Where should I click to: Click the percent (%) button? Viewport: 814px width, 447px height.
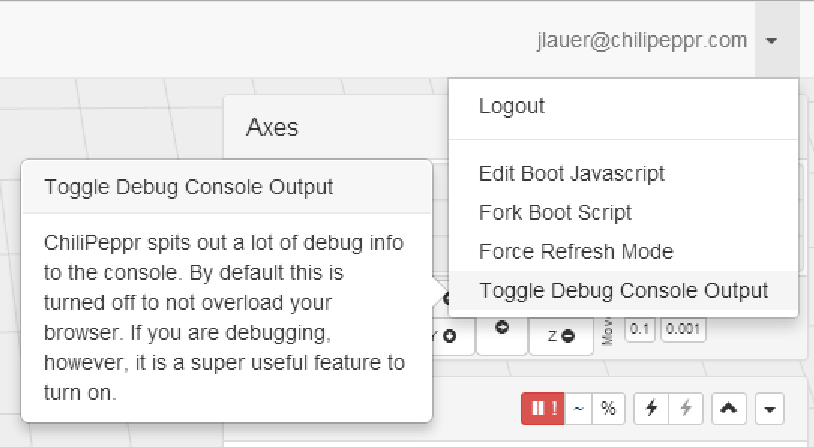tap(608, 409)
